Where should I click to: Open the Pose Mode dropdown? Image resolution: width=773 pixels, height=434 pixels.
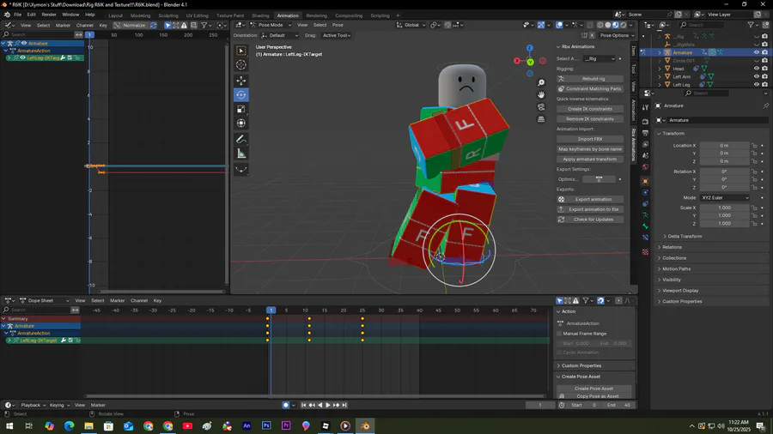[x=270, y=25]
